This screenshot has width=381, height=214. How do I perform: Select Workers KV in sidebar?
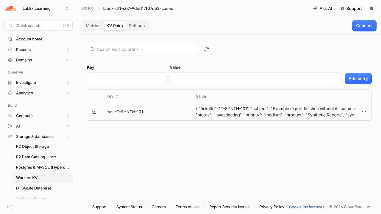[x=43, y=178]
